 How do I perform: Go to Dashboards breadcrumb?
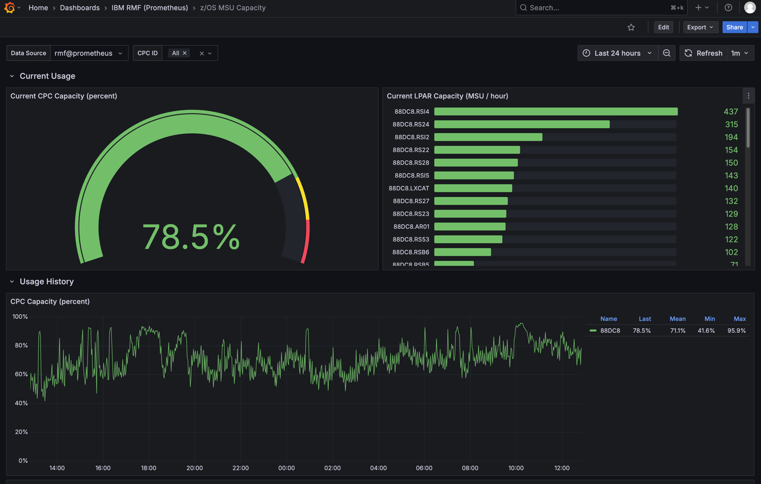click(x=80, y=8)
